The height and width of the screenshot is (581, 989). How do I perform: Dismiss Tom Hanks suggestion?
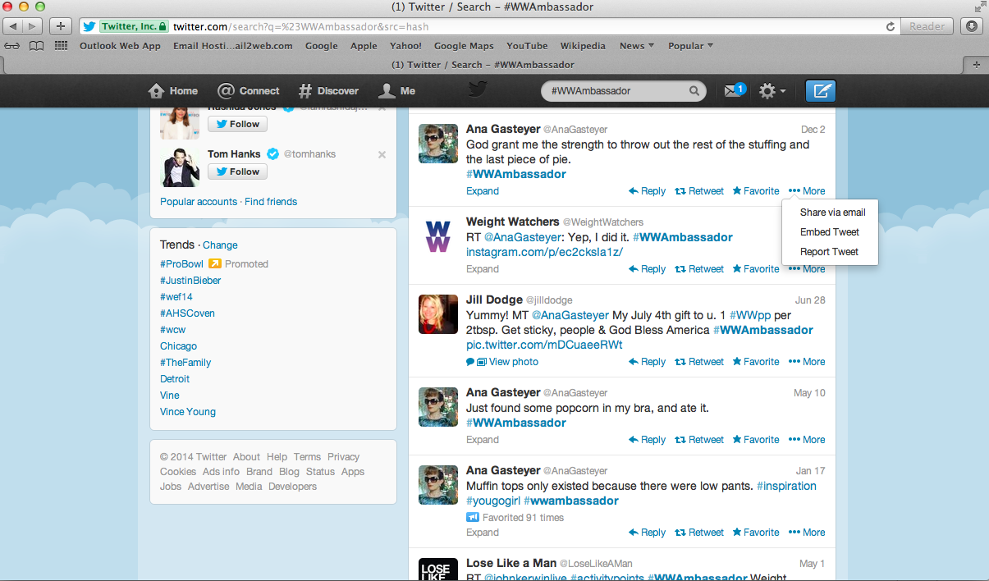tap(382, 154)
